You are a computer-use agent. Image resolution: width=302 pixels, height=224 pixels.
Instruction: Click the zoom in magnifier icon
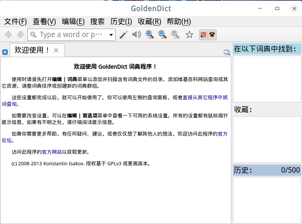pos(150,35)
